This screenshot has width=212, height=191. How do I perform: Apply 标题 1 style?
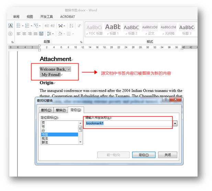click(113, 29)
